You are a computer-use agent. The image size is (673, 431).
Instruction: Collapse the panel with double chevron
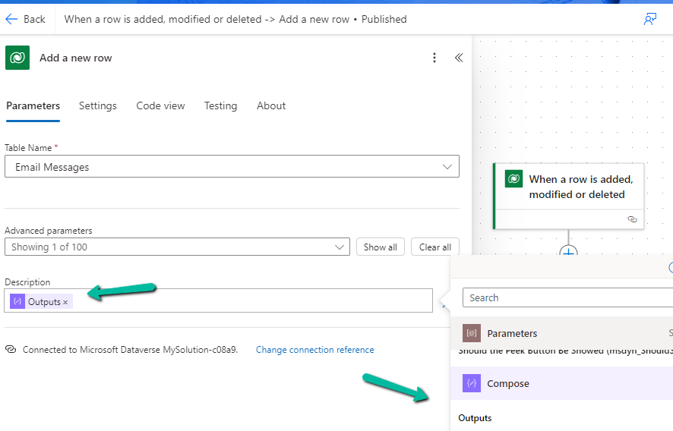459,58
